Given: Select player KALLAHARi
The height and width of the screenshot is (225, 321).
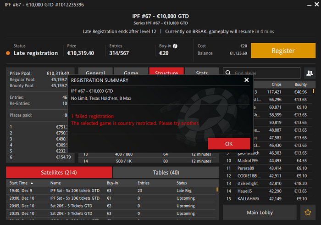Looking at the screenshot, I should (268, 198).
